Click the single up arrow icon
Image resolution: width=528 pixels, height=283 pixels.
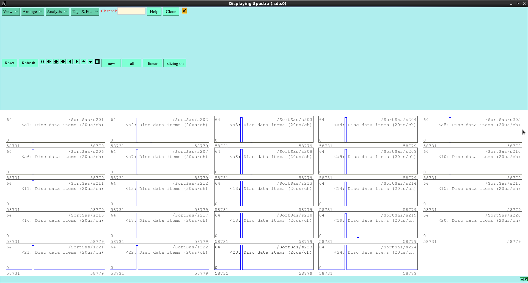pyautogui.click(x=84, y=62)
